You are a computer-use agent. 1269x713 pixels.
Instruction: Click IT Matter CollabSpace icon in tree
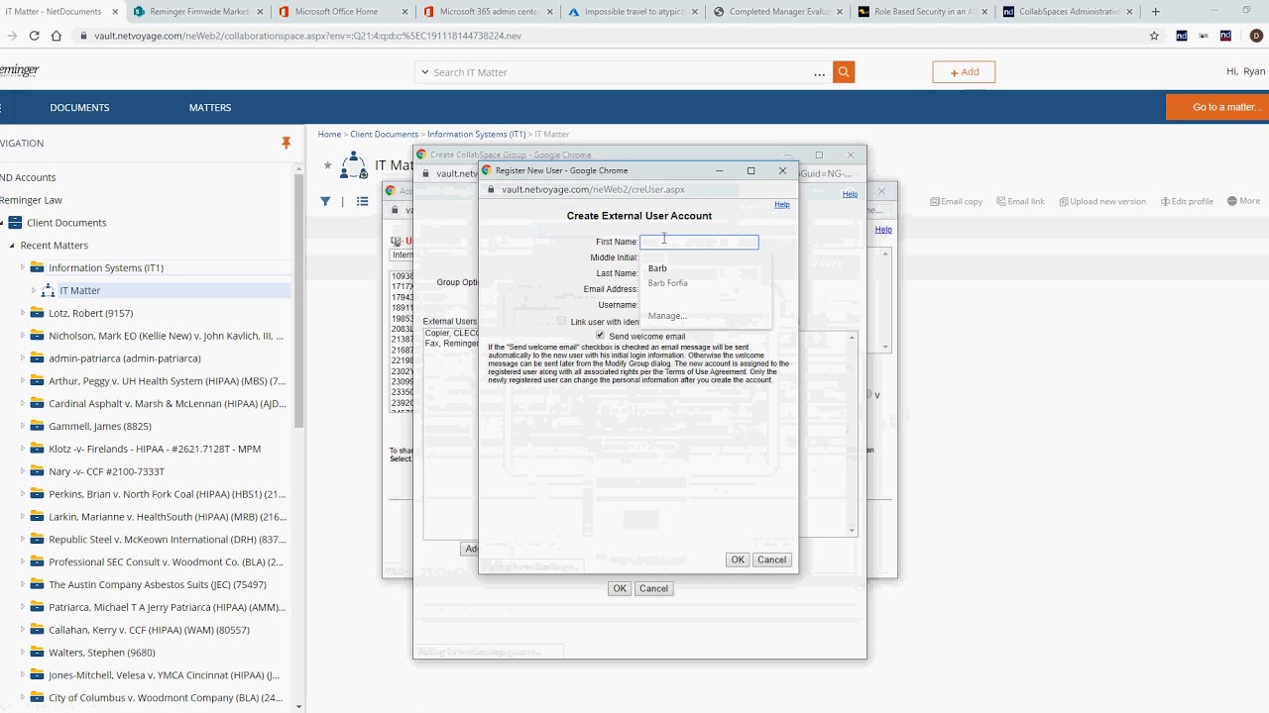[48, 290]
